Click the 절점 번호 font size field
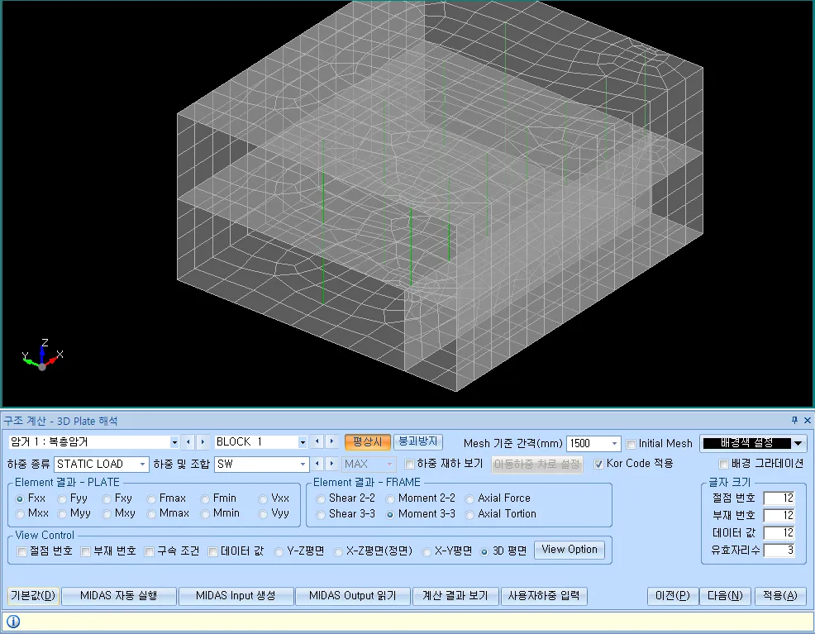The width and height of the screenshot is (815, 634). pyautogui.click(x=779, y=498)
